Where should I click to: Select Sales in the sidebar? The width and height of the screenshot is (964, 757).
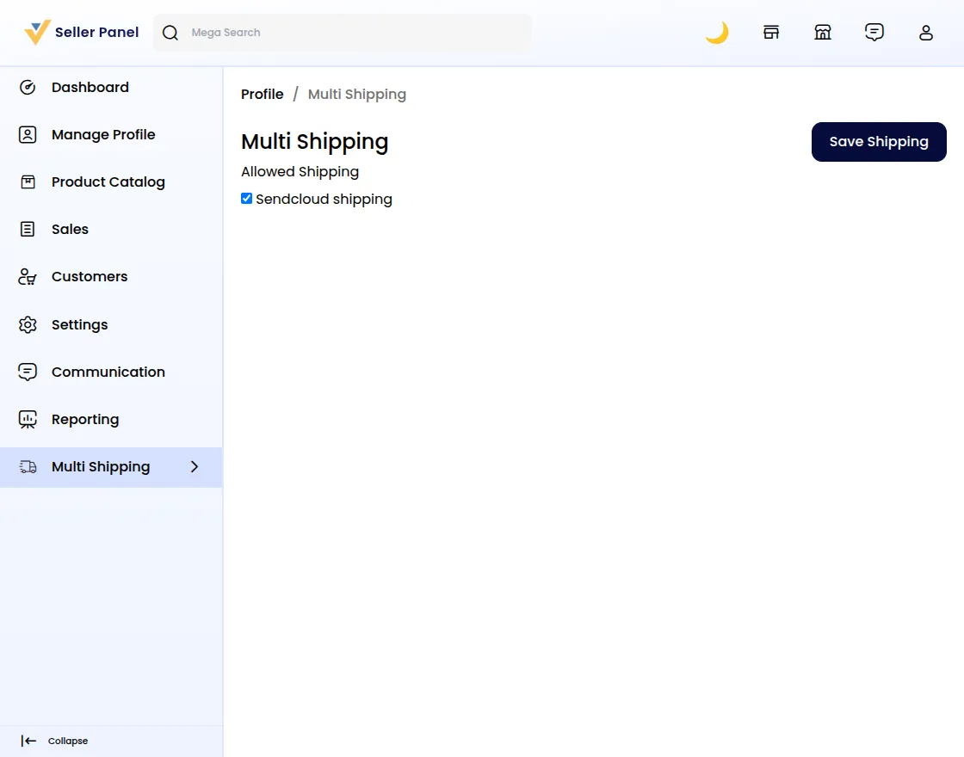pos(70,229)
